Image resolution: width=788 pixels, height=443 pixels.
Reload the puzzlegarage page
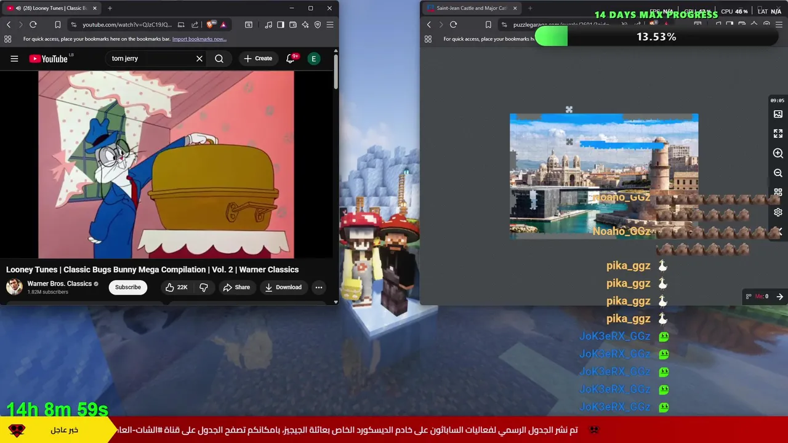tap(454, 25)
